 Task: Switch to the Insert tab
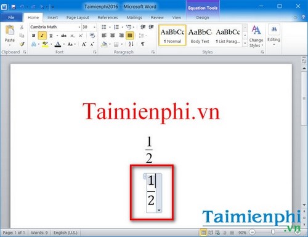pyautogui.click(x=52, y=18)
